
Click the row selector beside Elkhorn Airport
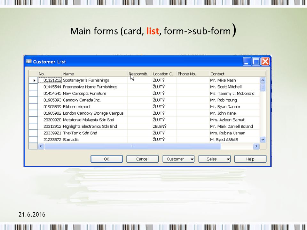click(x=33, y=107)
